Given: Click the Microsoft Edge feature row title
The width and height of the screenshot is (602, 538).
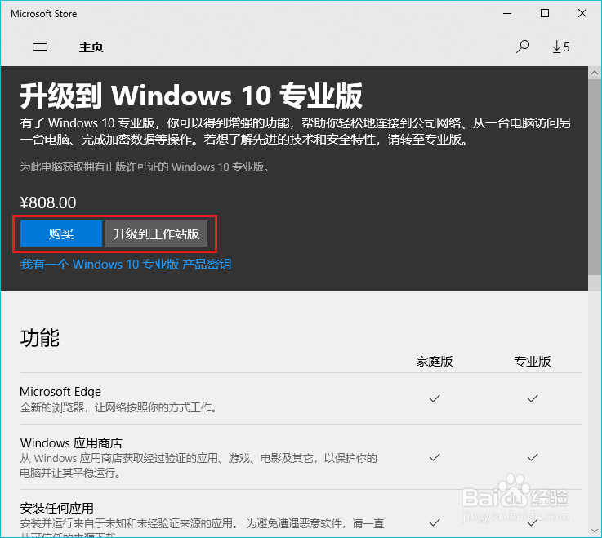Looking at the screenshot, I should coord(60,391).
